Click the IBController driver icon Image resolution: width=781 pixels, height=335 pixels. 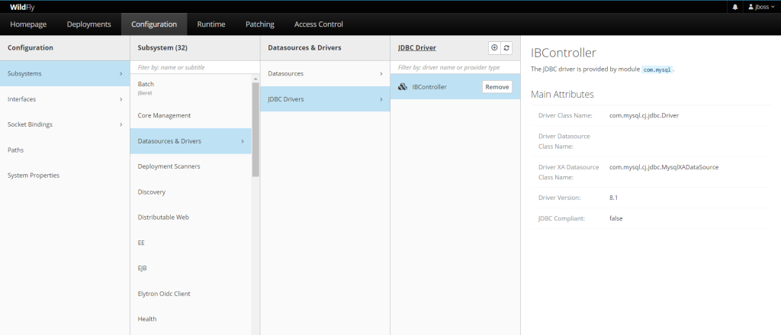403,87
